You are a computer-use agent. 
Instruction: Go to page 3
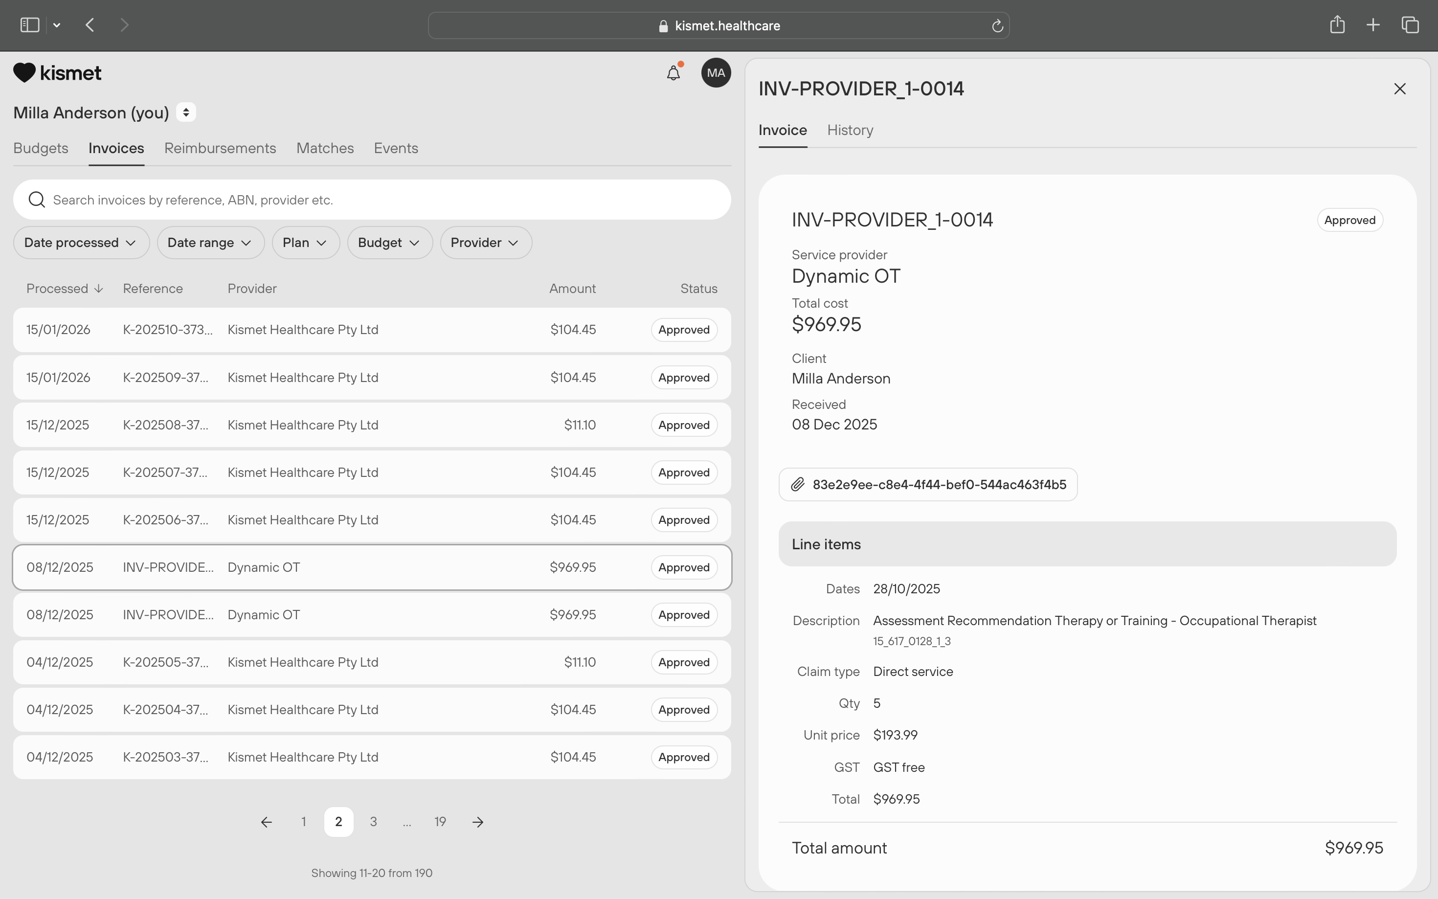tap(373, 822)
